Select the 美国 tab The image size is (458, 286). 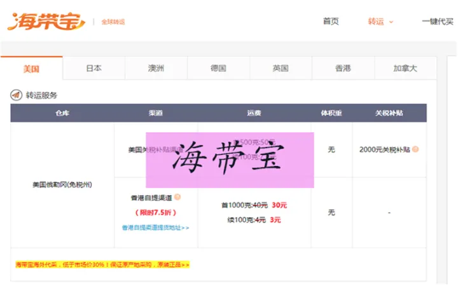click(31, 69)
